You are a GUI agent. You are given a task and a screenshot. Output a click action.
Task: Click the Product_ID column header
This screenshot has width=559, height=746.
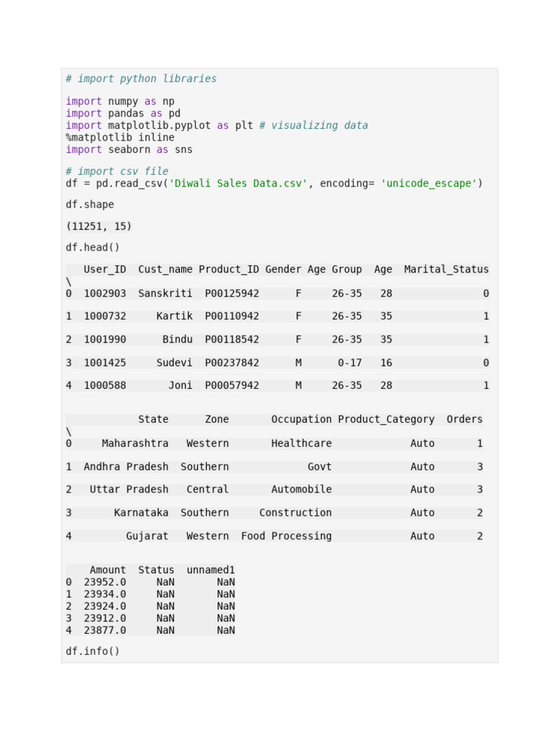(x=229, y=270)
